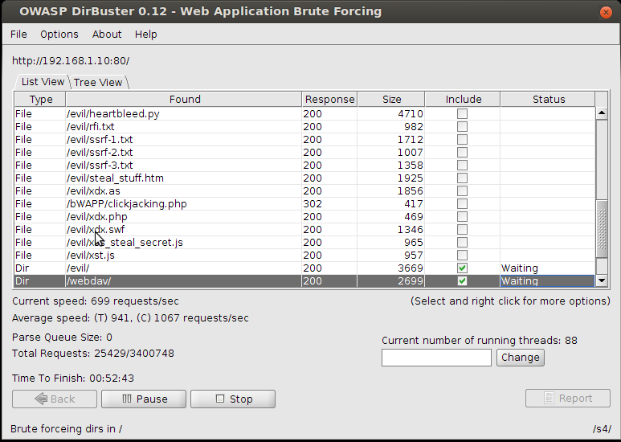Image resolution: width=621 pixels, height=442 pixels.
Task: Enable include checkbox for /bWAPP/clickjacking.php
Action: [x=462, y=204]
